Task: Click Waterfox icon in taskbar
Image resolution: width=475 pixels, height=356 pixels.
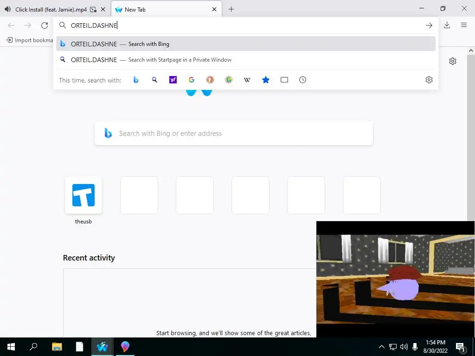Action: tap(103, 347)
